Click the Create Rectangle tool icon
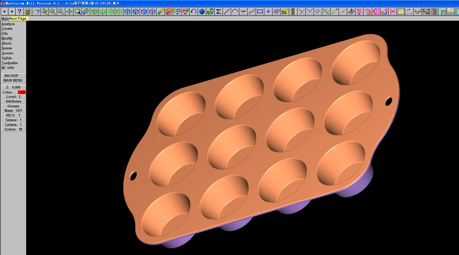This screenshot has height=255, width=459. 260,12
